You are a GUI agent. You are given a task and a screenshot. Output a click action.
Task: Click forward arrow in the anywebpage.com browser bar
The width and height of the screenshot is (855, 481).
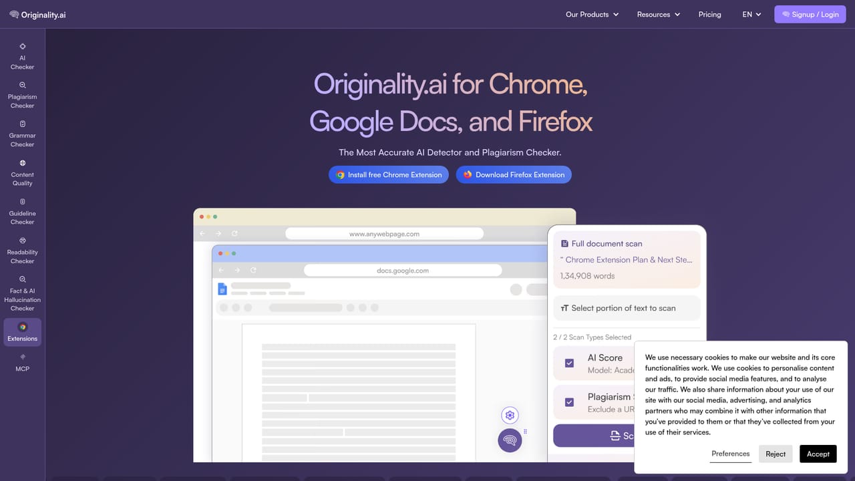tap(218, 234)
